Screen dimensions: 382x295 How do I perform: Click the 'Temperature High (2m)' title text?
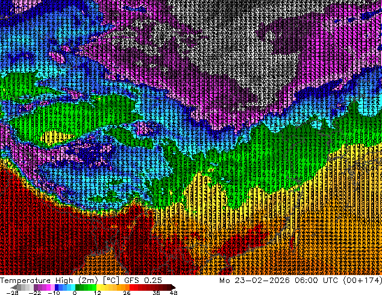(49, 281)
